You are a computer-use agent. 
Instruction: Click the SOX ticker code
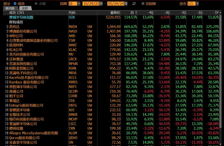click(72, 17)
